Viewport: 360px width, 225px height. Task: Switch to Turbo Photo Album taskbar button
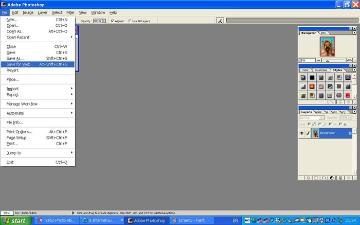[x=57, y=220]
